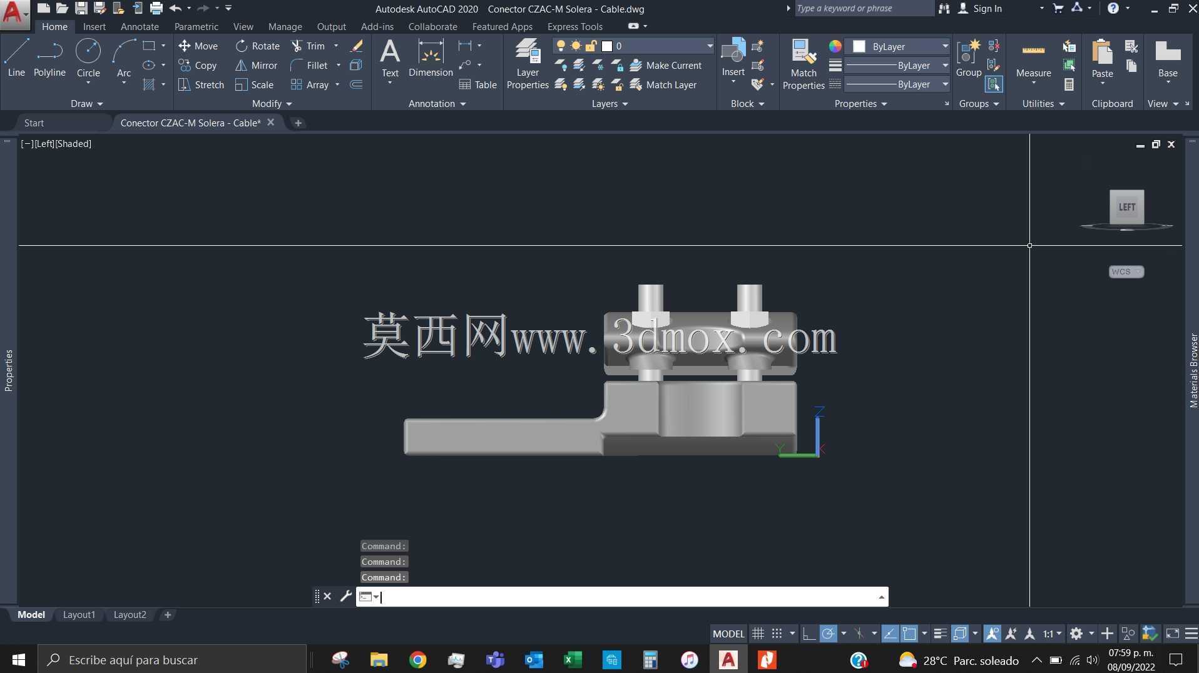The image size is (1199, 673).
Task: Click the Match Properties tool
Action: point(804,64)
